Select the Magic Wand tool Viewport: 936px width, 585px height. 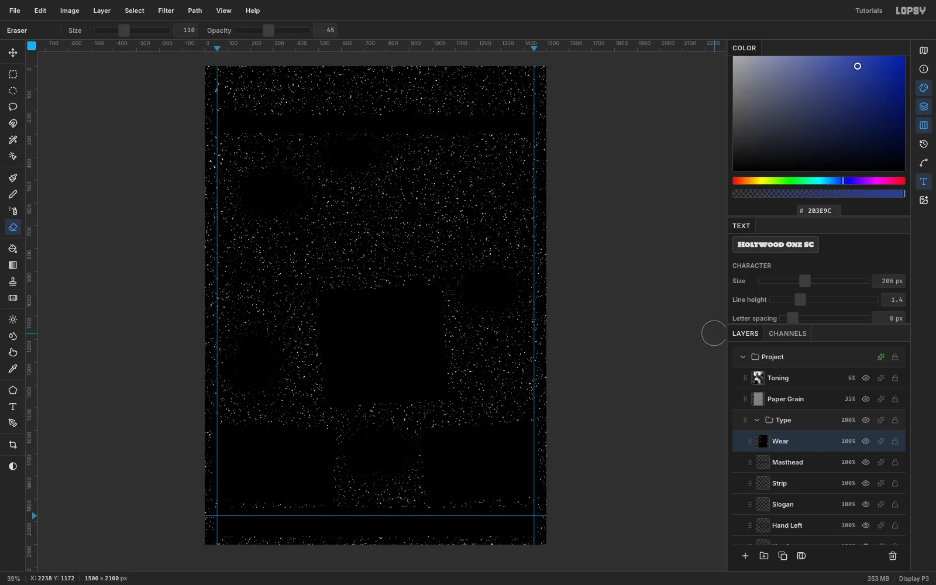(x=12, y=140)
